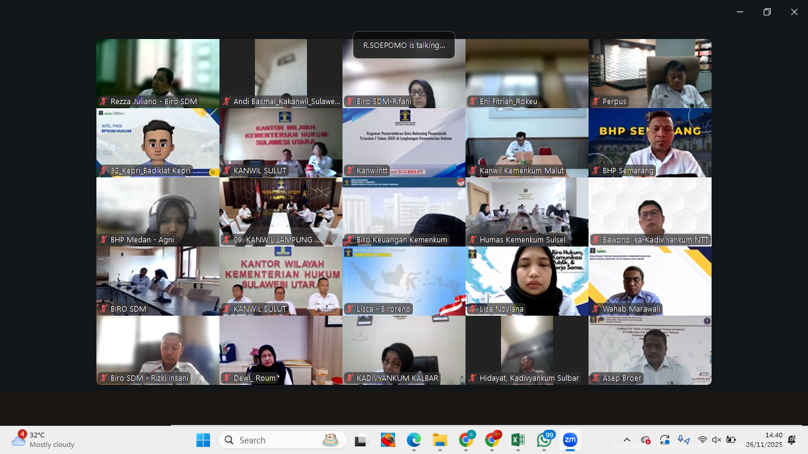This screenshot has height=454, width=808.
Task: Click the Wahab Marawali name label
Action: click(x=631, y=309)
